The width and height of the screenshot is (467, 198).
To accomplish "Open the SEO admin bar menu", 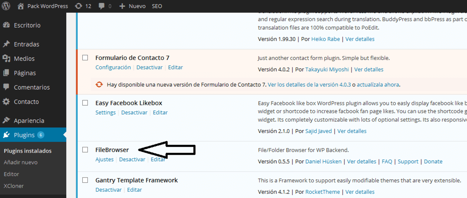I will 157,6.
